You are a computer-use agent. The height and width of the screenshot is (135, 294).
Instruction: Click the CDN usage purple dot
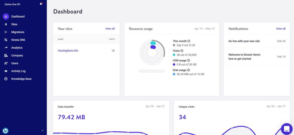click(x=174, y=64)
